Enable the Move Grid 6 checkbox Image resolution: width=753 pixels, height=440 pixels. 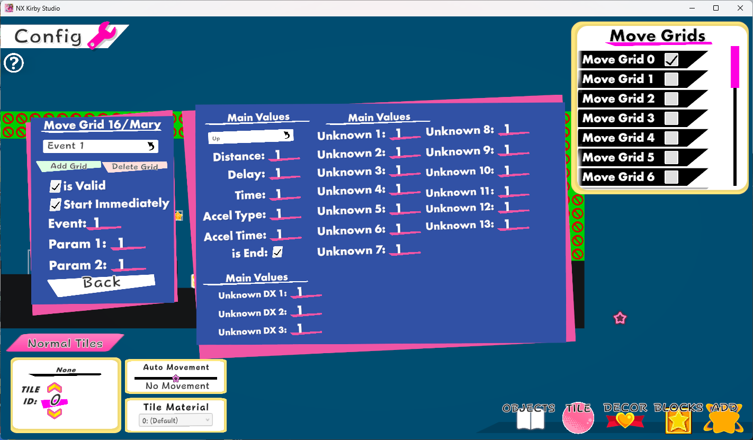coord(671,177)
